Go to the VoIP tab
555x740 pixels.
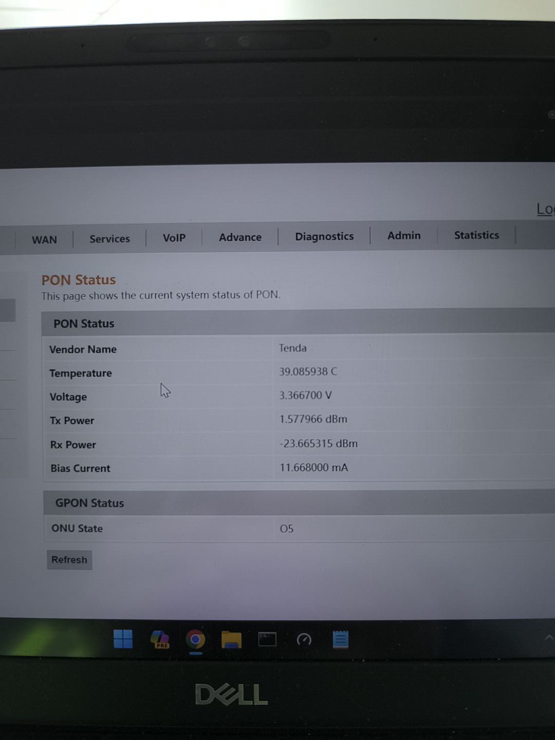pos(174,238)
